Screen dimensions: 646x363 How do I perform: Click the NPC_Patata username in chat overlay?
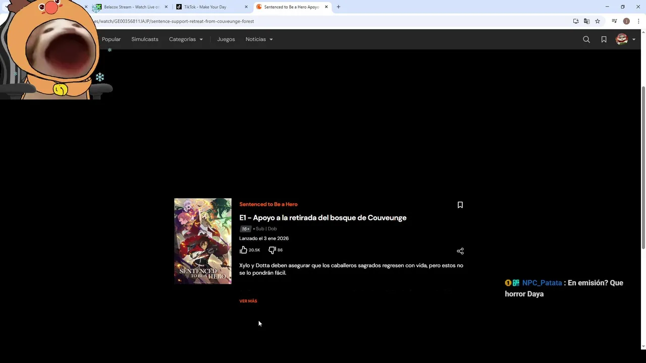tap(542, 283)
